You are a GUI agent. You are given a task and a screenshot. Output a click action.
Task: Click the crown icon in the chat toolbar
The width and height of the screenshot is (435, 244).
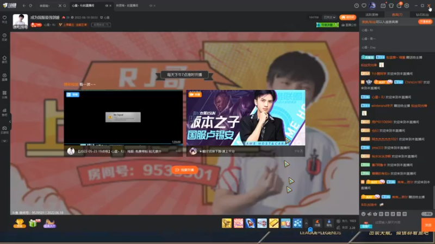point(375,214)
